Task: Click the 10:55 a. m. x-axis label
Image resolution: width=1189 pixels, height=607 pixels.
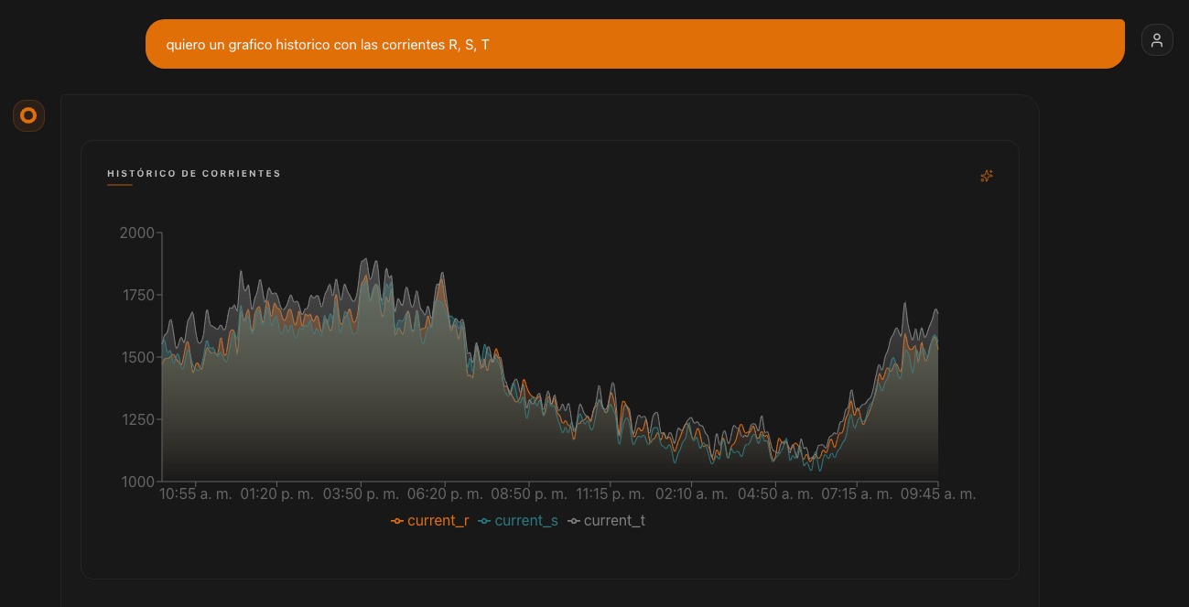Action: 196,494
